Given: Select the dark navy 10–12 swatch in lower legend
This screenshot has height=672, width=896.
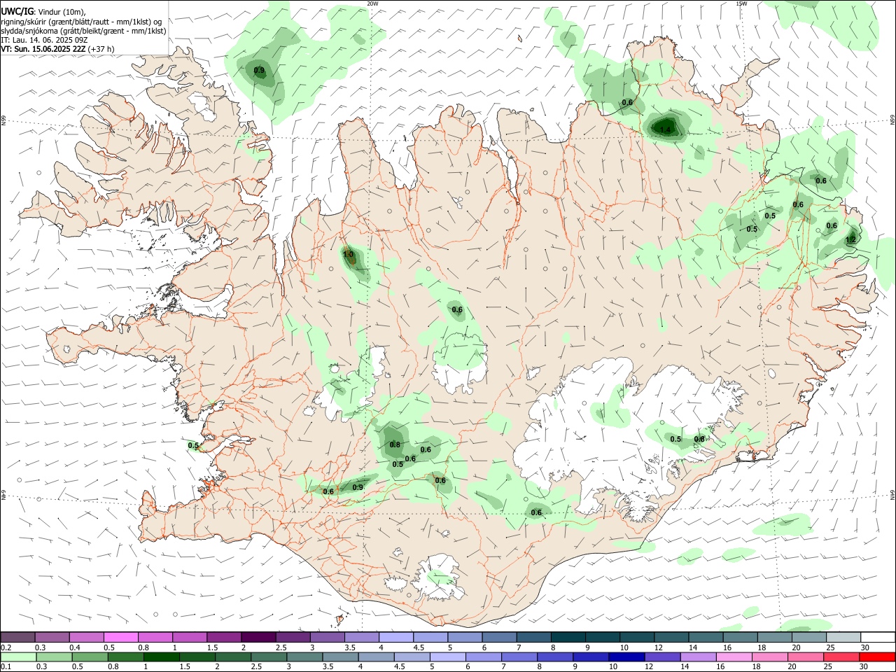Looking at the screenshot, I should [626, 657].
